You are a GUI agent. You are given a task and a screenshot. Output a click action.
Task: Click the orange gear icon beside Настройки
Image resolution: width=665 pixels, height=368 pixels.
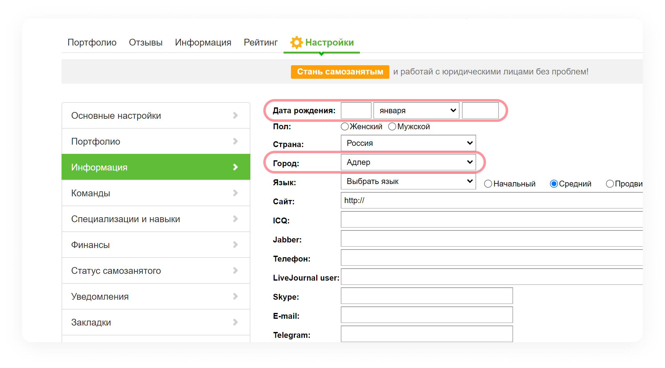[x=297, y=42]
